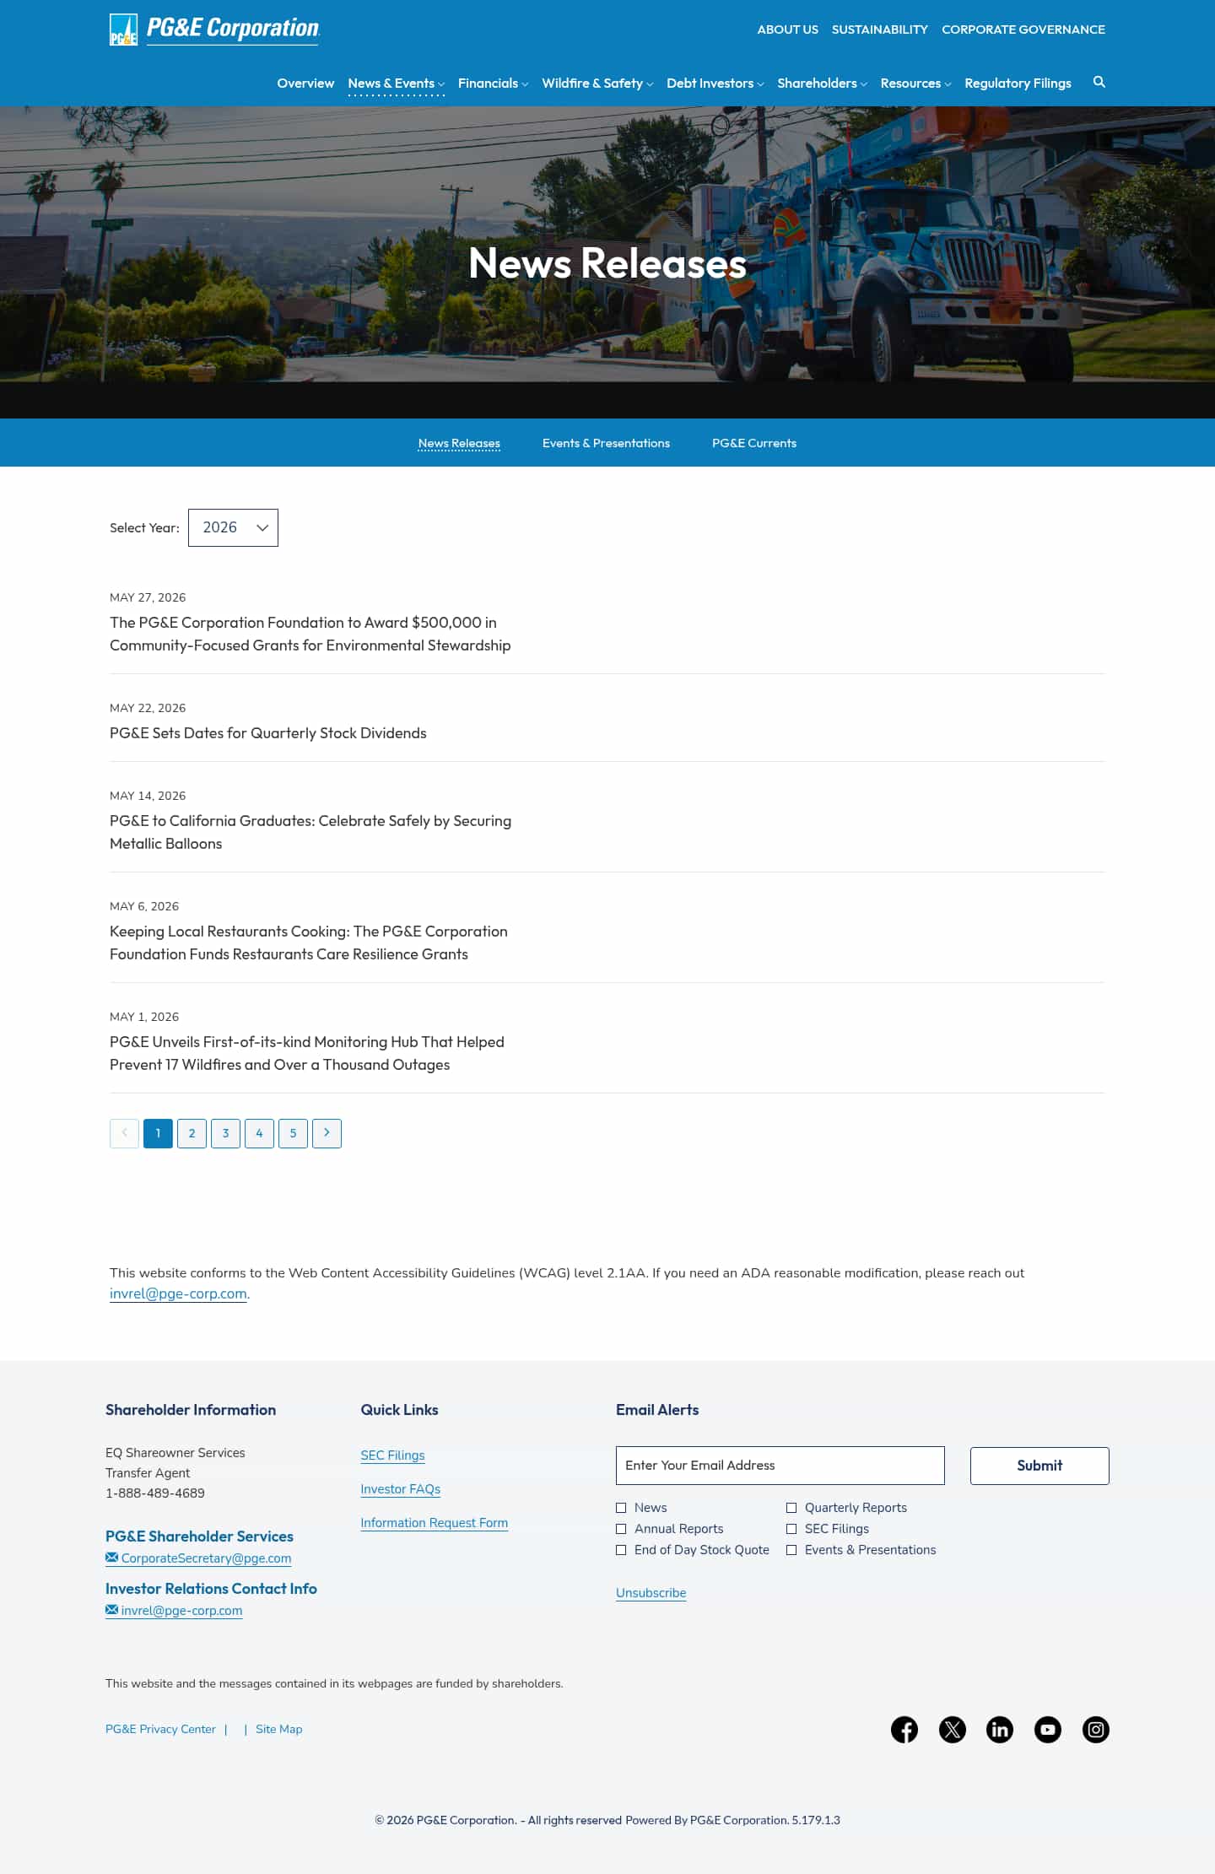Click the Unsubscribe link
Viewport: 1215px width, 1874px height.
tap(651, 1593)
